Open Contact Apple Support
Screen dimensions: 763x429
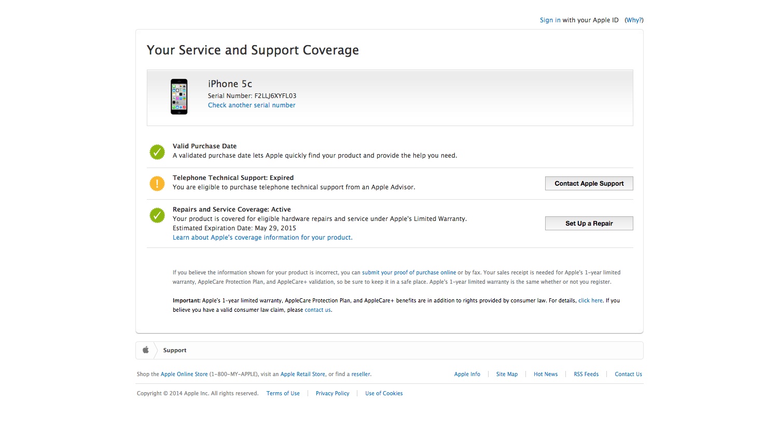pos(589,184)
